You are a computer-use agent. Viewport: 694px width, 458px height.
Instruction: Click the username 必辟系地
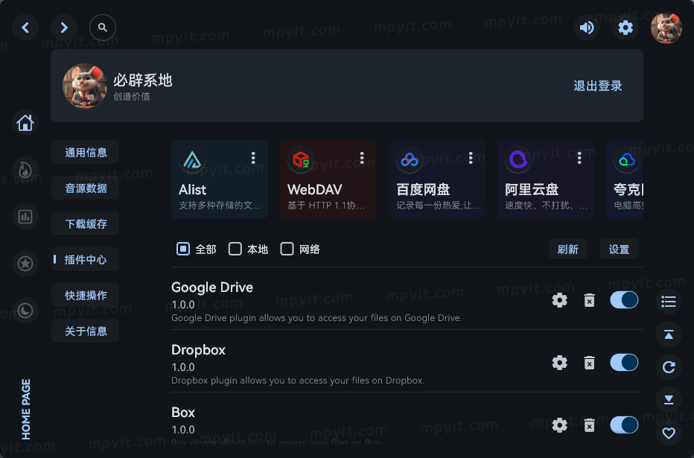(142, 80)
